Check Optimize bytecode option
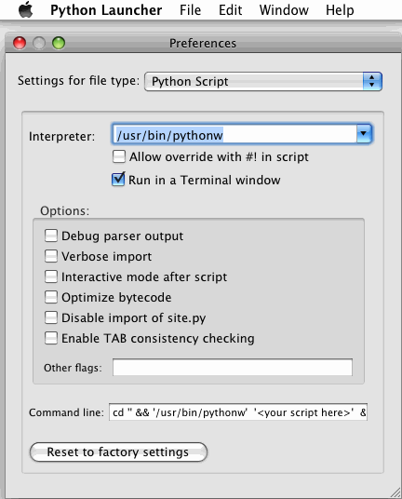Viewport: 402px width, 499px height. [x=51, y=297]
